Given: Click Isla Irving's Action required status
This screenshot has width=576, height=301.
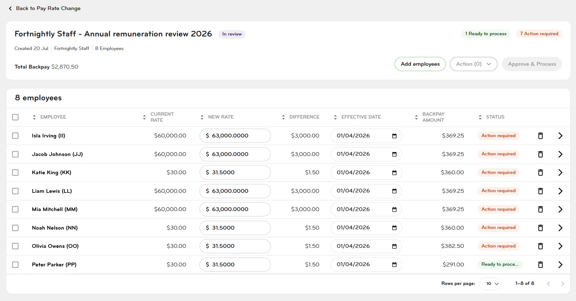Looking at the screenshot, I should pyautogui.click(x=498, y=136).
